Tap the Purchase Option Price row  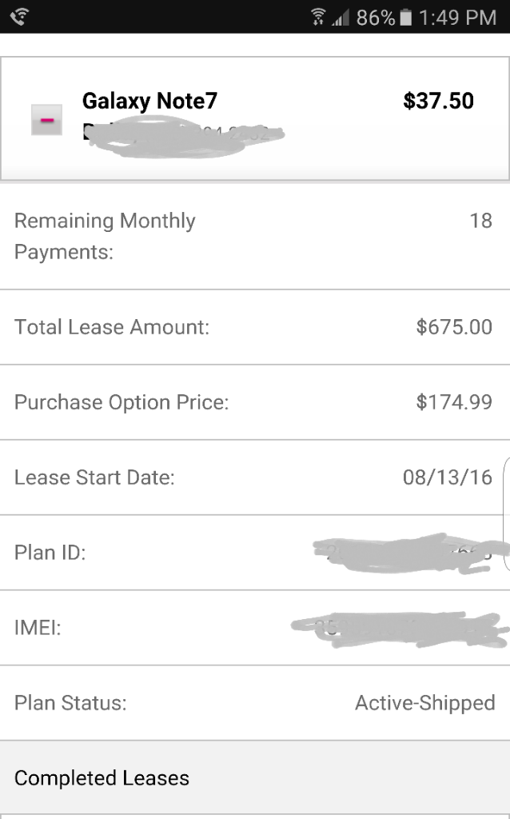pos(255,402)
